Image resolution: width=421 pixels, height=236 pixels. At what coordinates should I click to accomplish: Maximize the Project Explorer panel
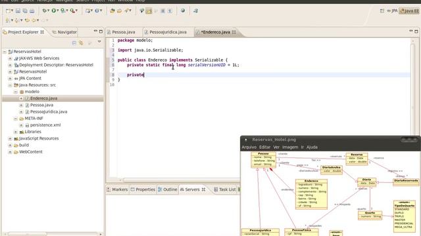click(x=101, y=31)
